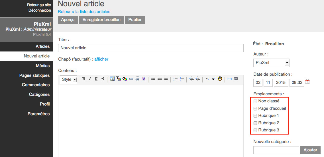Open the calendar date picker icon
This screenshot has height=157, width=324.
tap(307, 82)
